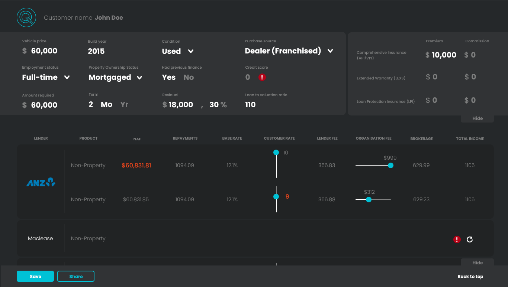Expand Purchase source Dealer (Franchised) dropdown

tap(289, 51)
